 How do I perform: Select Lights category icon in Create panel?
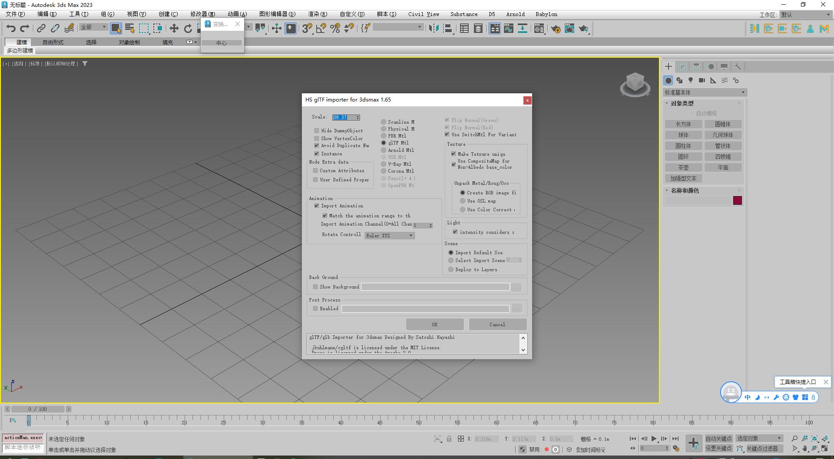691,80
